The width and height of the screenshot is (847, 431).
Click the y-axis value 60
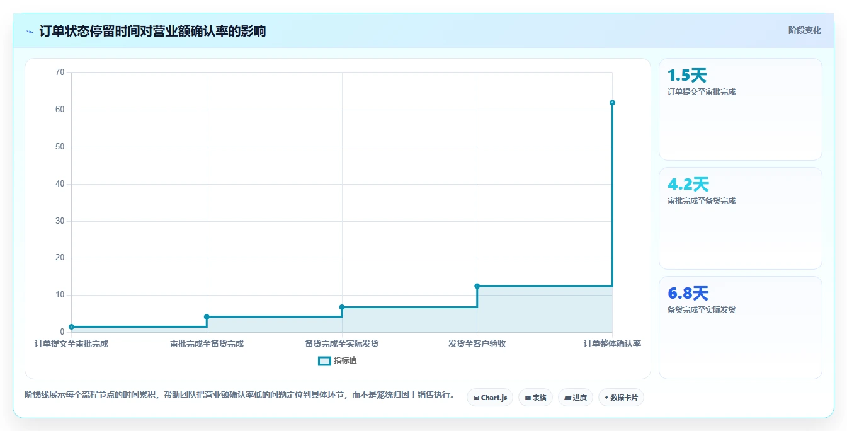60,110
